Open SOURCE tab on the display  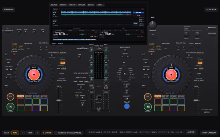pyautogui.click(x=54, y=5)
